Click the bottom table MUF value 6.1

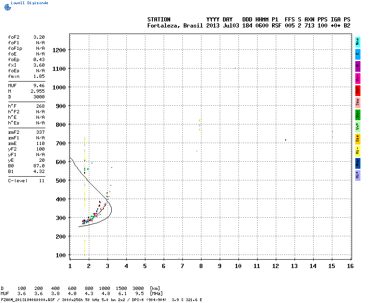pos(122,294)
